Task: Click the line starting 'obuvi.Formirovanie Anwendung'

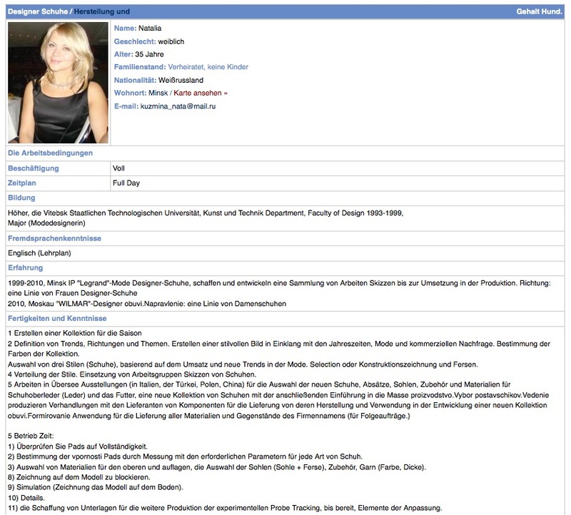Action: (x=208, y=416)
